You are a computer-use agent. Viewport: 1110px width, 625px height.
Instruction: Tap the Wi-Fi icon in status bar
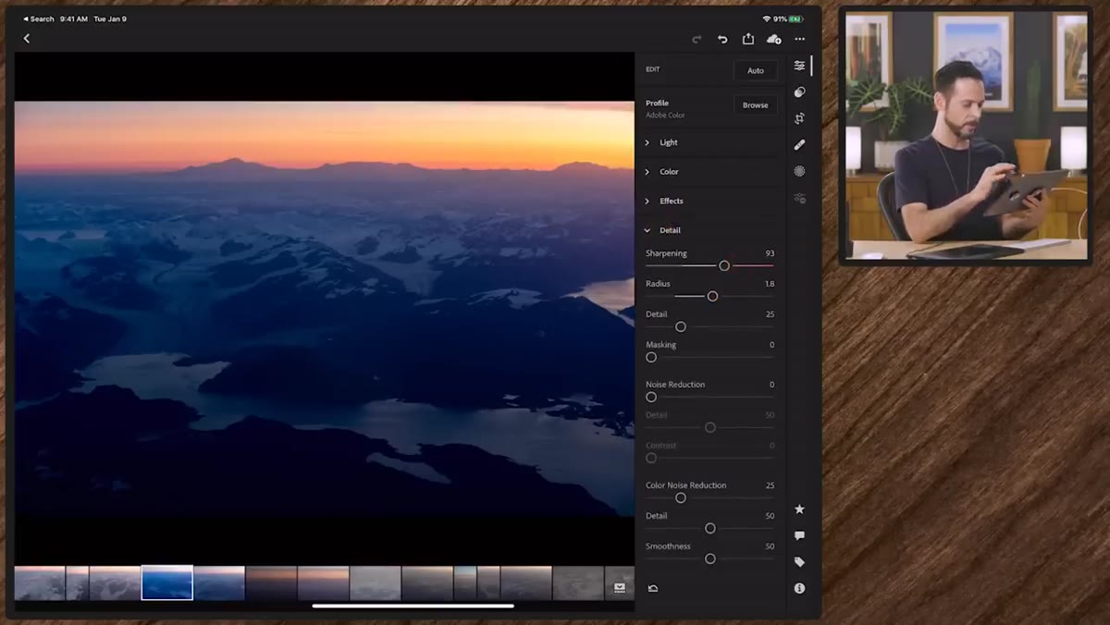pos(767,18)
